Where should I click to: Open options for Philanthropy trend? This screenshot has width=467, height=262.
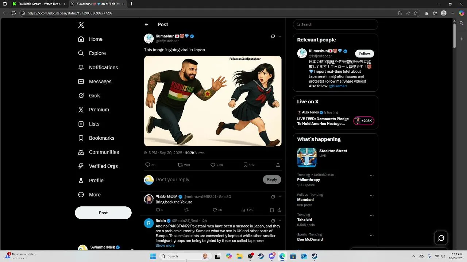point(372,176)
